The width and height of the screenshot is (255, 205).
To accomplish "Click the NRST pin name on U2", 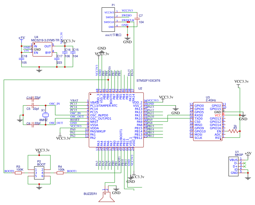I will click(94, 122).
